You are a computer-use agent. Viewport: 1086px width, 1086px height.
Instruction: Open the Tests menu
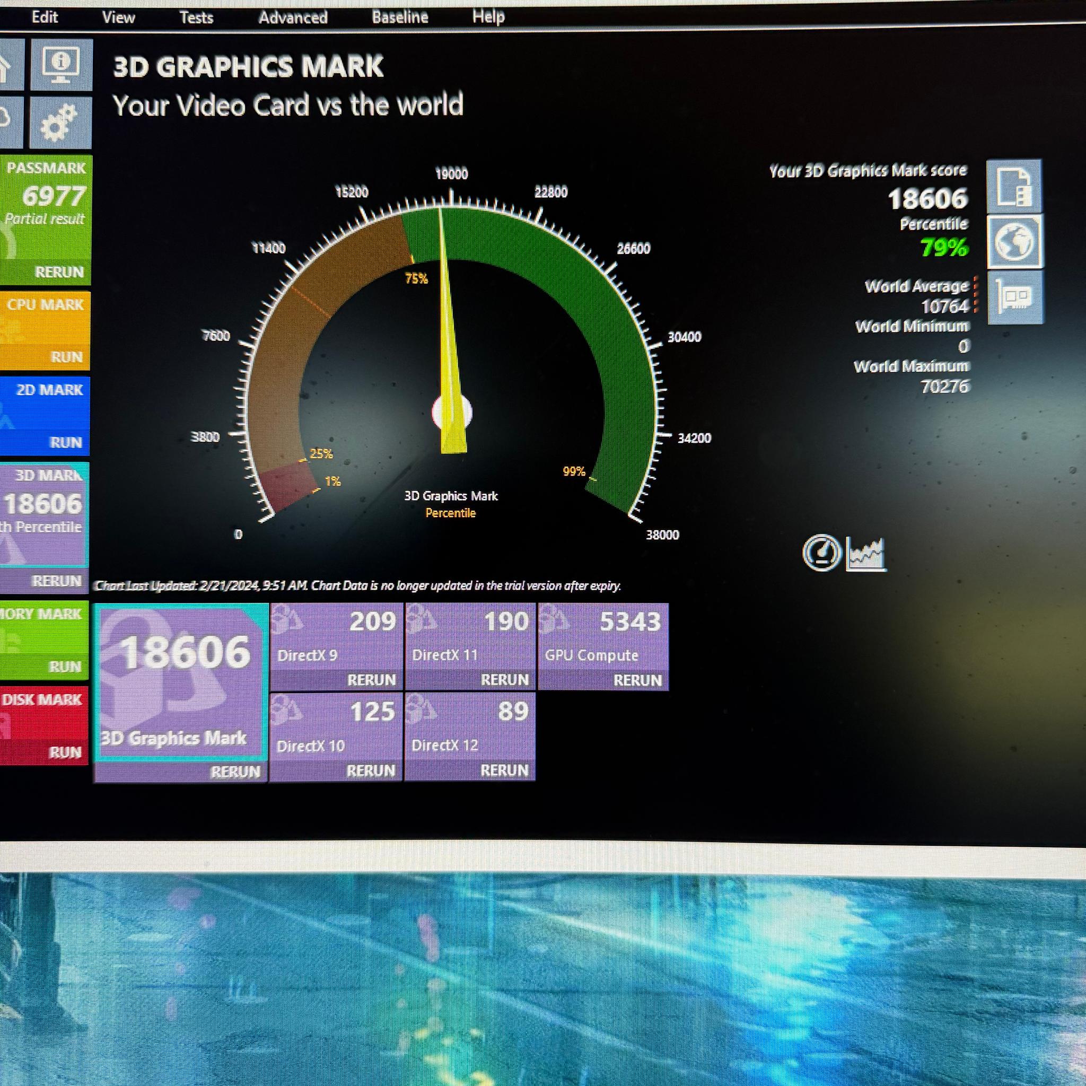pos(196,17)
